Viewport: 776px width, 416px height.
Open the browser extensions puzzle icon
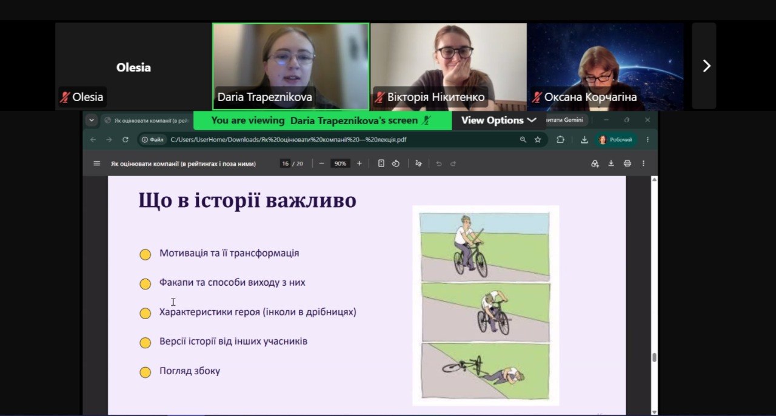(x=560, y=140)
